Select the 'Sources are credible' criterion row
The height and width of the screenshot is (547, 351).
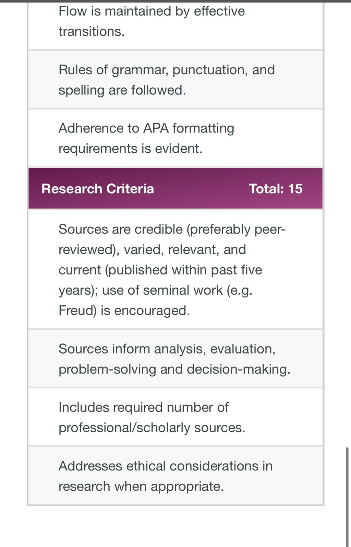coord(175,269)
